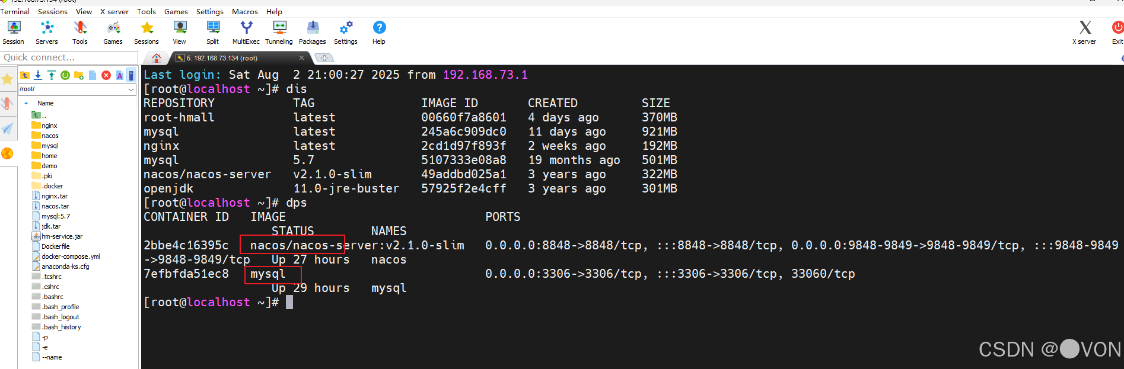Open the Tools knife sidebar tab
Image resolution: width=1124 pixels, height=369 pixels.
[x=8, y=104]
